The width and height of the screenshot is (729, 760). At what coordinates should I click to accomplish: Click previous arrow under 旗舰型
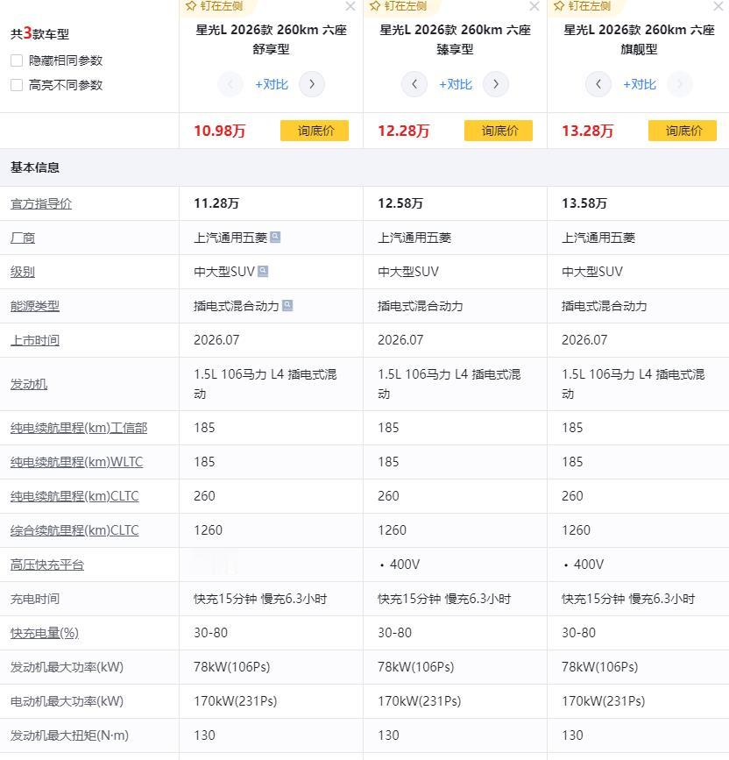click(x=598, y=84)
